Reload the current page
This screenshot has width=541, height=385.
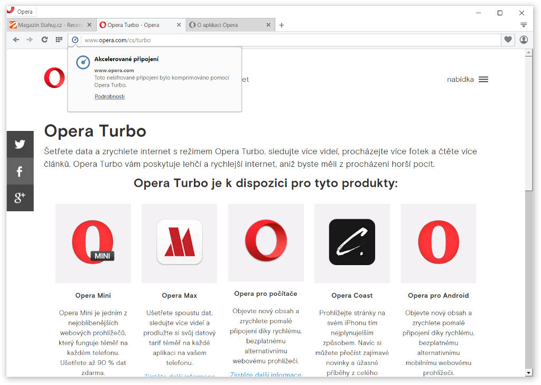coord(44,40)
